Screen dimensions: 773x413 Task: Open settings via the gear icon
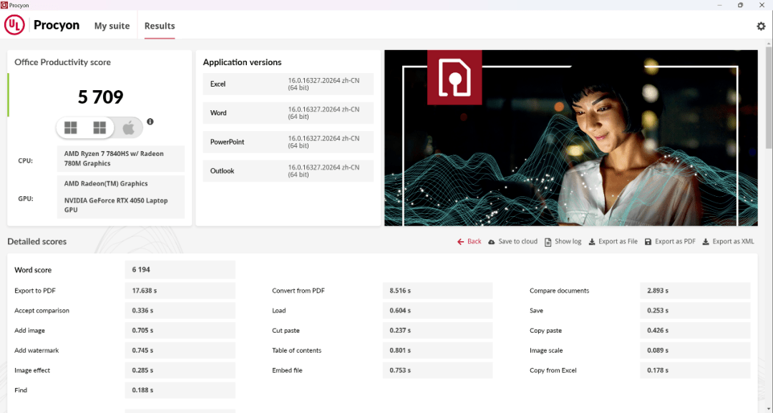tap(761, 26)
